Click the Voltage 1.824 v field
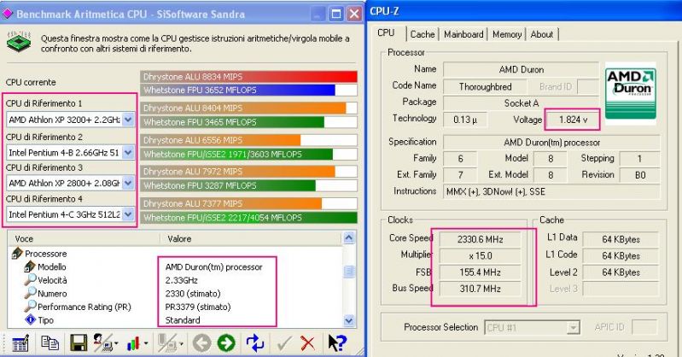The height and width of the screenshot is (357, 682). 573,120
